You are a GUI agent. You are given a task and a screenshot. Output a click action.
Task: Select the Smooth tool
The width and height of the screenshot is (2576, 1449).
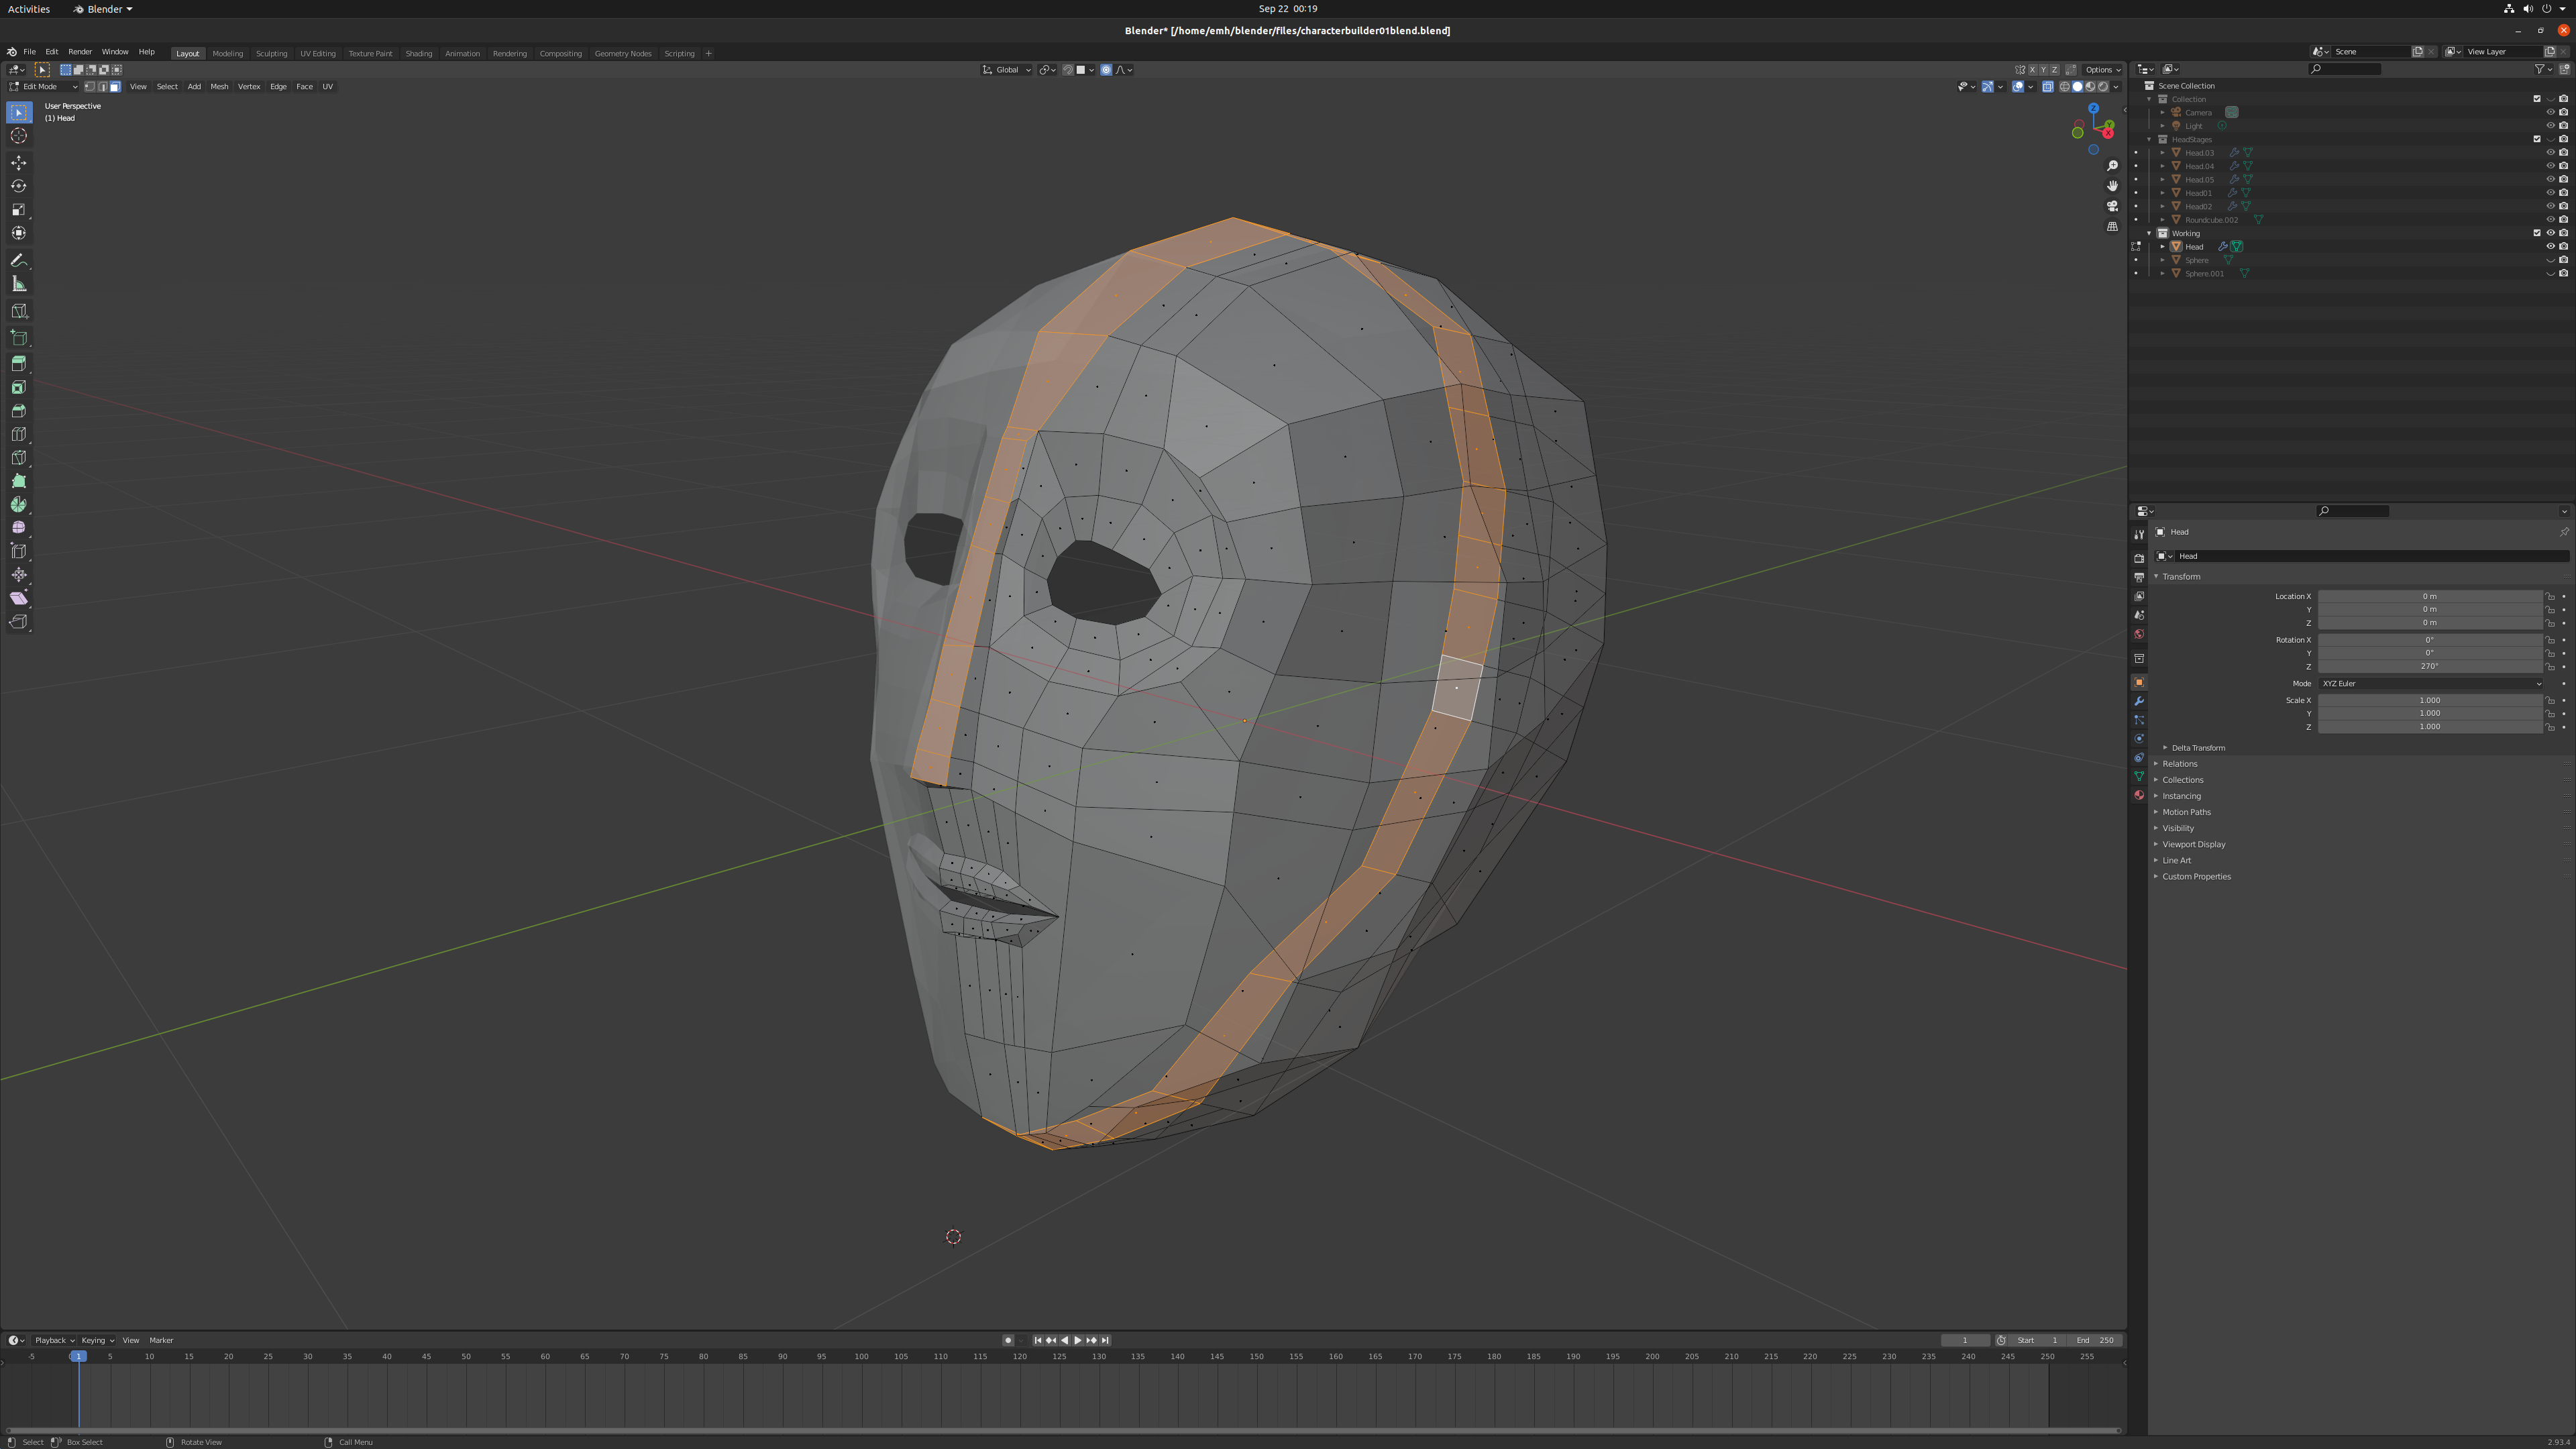coord(19,528)
